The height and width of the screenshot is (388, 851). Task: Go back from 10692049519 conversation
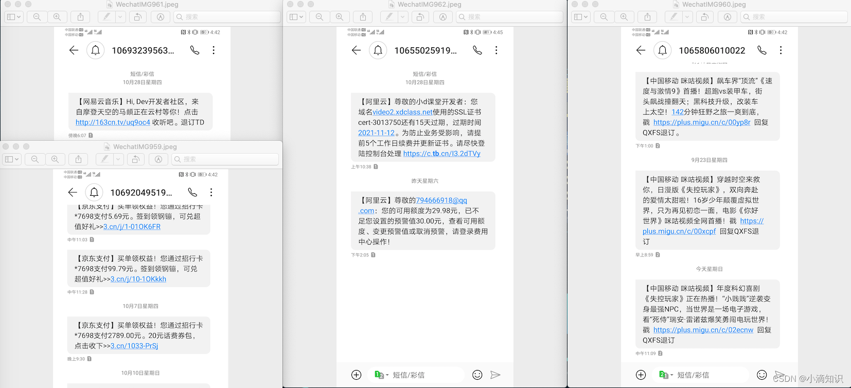click(73, 192)
